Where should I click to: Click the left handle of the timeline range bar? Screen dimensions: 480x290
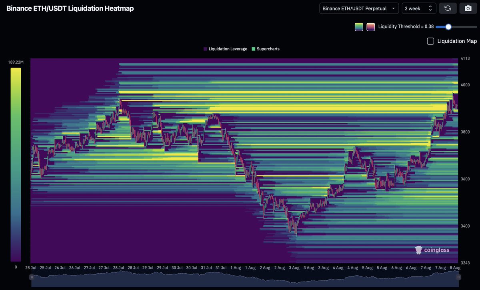coord(32,277)
